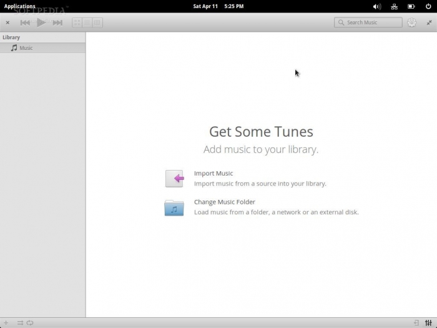Add a playlist with the plus button

click(x=6, y=322)
